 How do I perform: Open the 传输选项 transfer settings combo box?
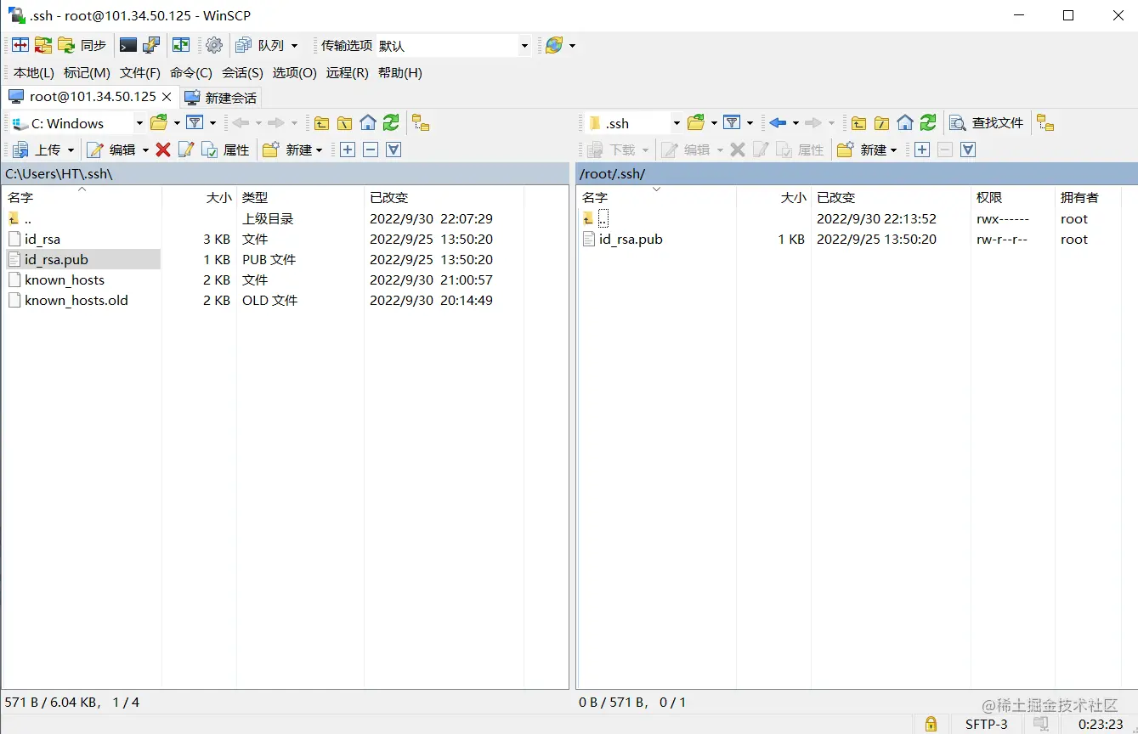[x=454, y=46]
